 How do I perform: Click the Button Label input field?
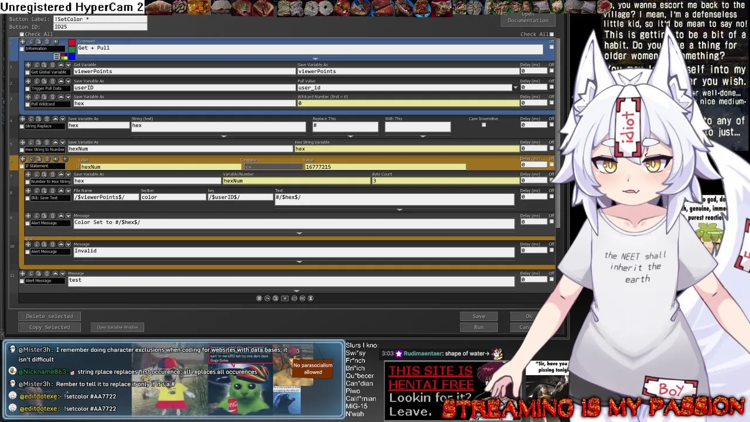point(100,19)
